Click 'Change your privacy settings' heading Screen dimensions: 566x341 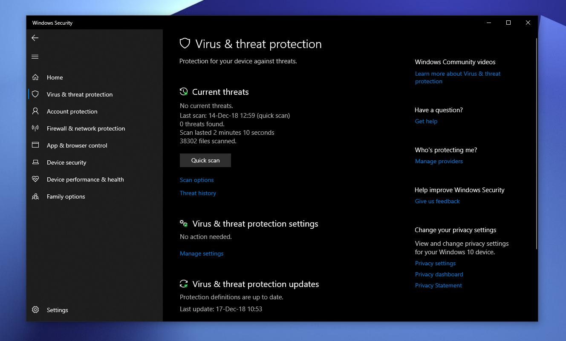pyautogui.click(x=456, y=230)
